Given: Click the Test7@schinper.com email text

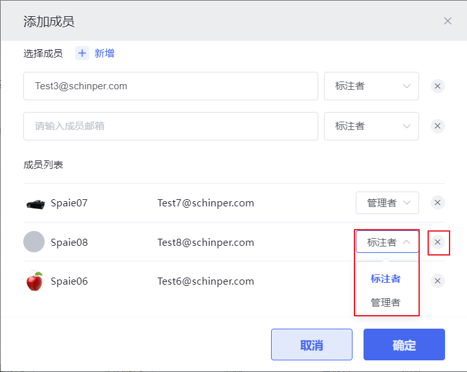Looking at the screenshot, I should tap(206, 203).
